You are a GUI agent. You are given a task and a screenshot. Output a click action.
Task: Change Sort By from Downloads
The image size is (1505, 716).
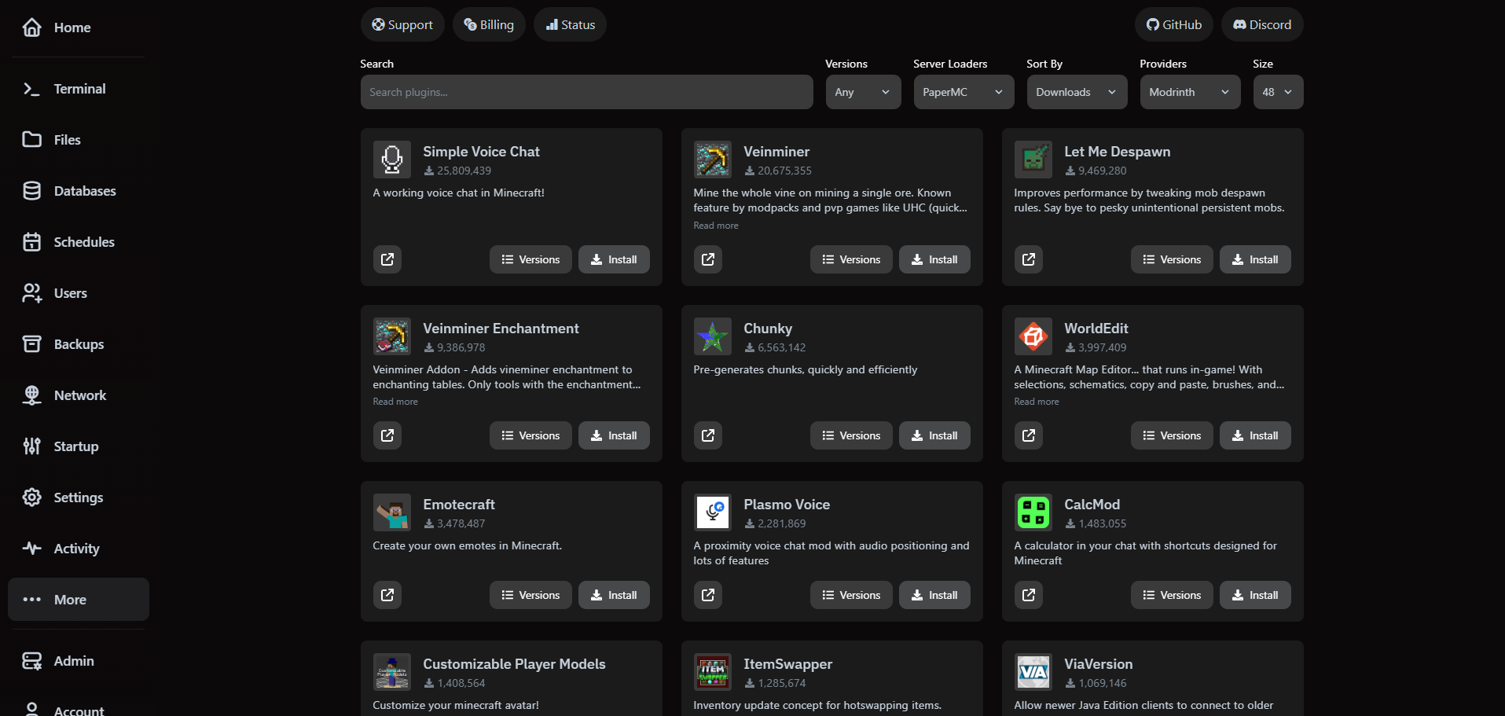[1076, 92]
